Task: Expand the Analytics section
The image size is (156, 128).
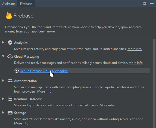Action: click(x=3, y=42)
